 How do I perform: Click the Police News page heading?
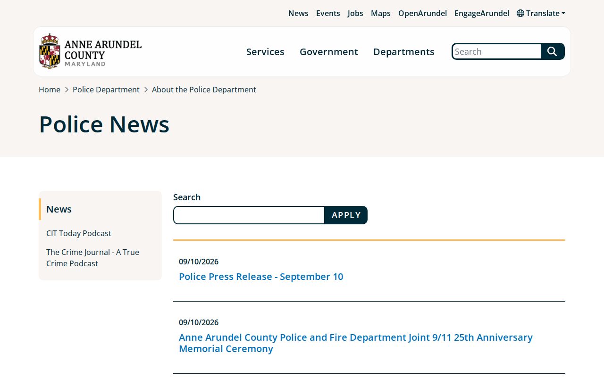pos(104,124)
